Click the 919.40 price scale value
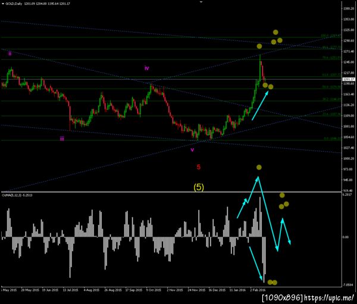 348,190
